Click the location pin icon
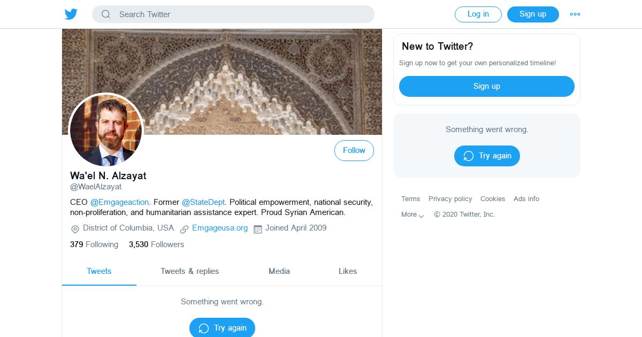Viewport: 642px width, 337px height. coord(75,229)
